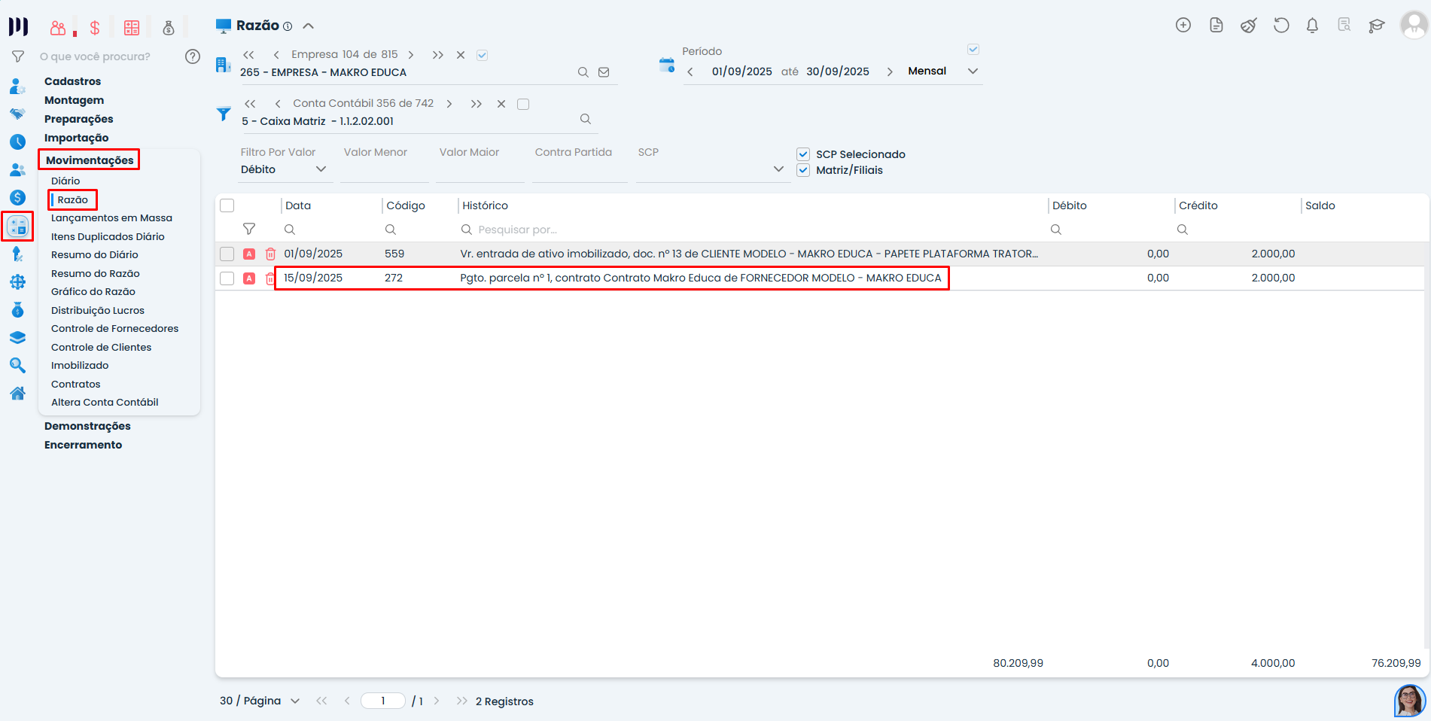Open Resumo do Razão
This screenshot has height=721, width=1431.
tap(96, 273)
